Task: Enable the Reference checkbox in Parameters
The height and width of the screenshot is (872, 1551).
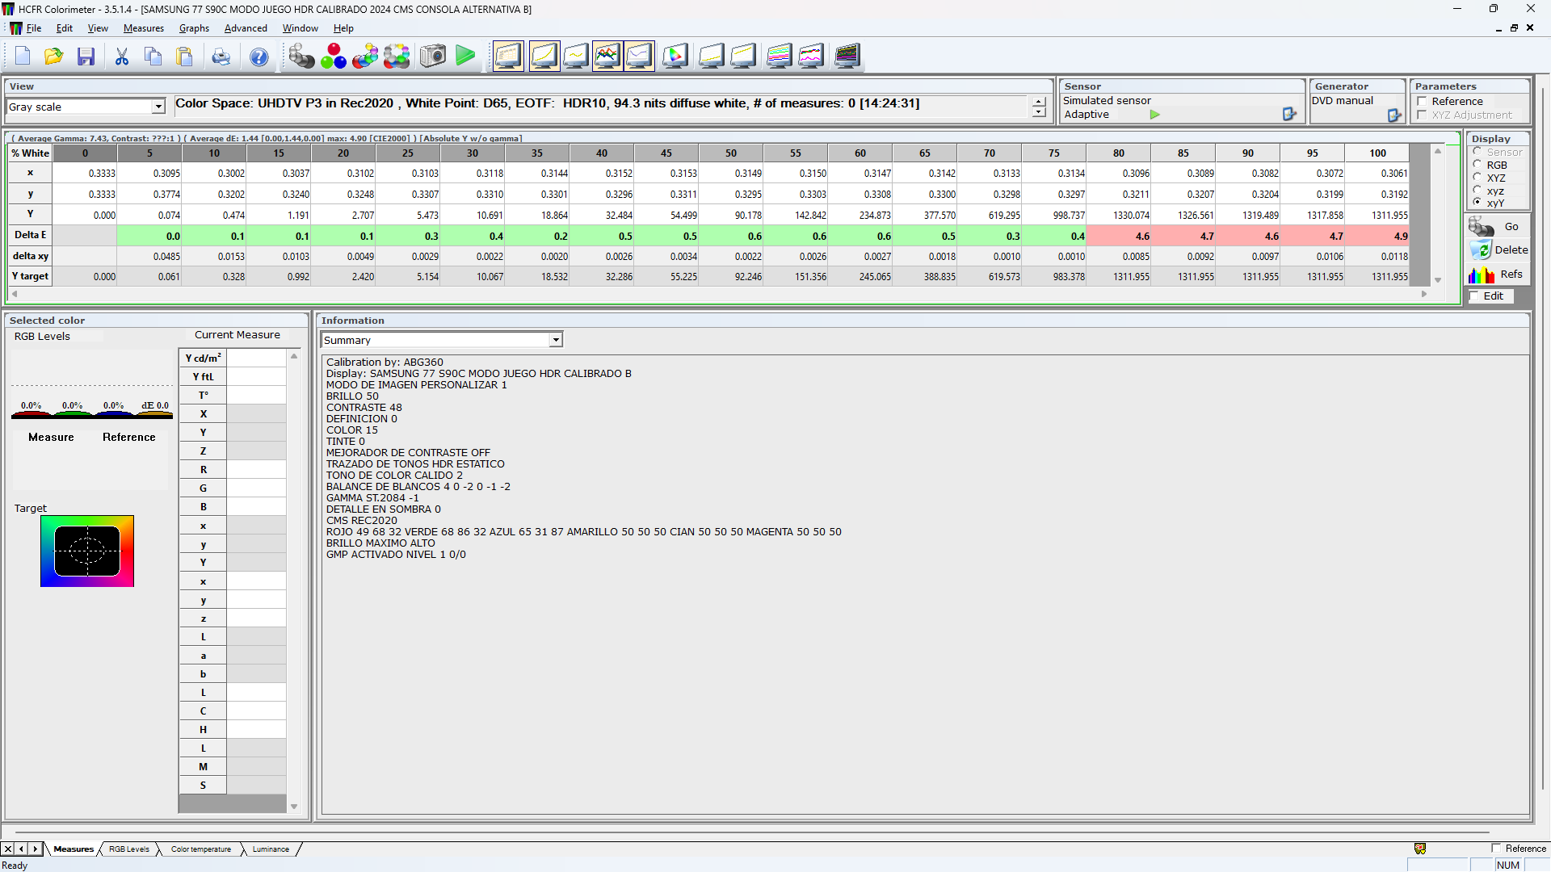Action: 1423,102
